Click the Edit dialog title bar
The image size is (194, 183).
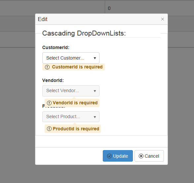101,19
